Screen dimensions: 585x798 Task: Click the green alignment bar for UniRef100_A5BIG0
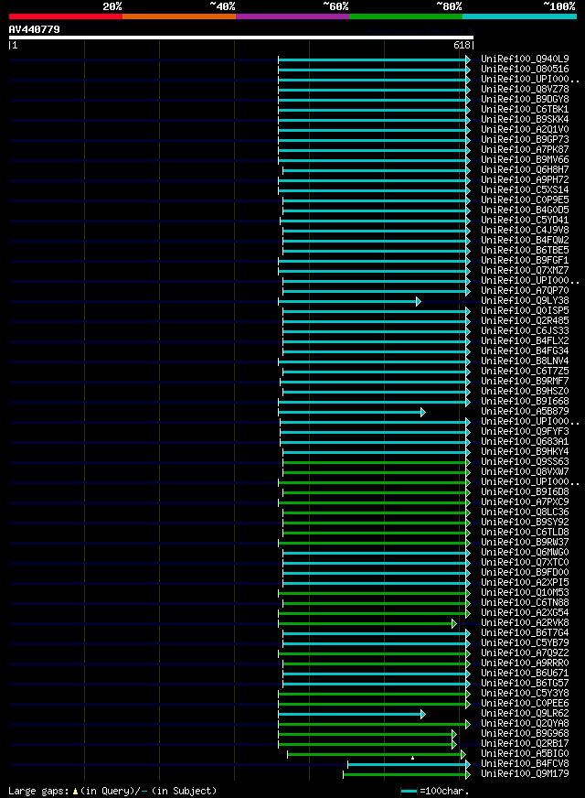[375, 754]
